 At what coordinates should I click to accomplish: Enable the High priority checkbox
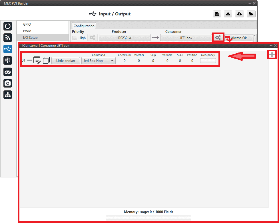point(75,38)
